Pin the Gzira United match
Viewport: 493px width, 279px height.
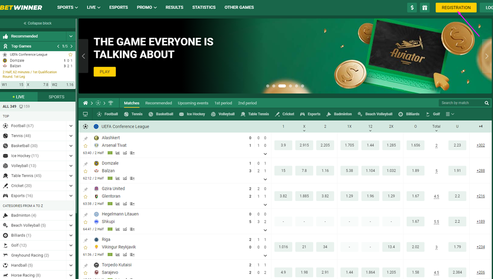tap(85, 189)
